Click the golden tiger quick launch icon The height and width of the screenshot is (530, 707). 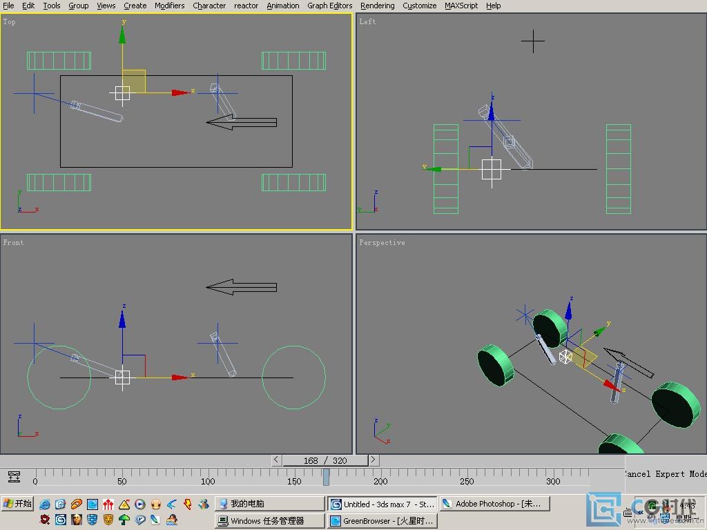click(108, 520)
